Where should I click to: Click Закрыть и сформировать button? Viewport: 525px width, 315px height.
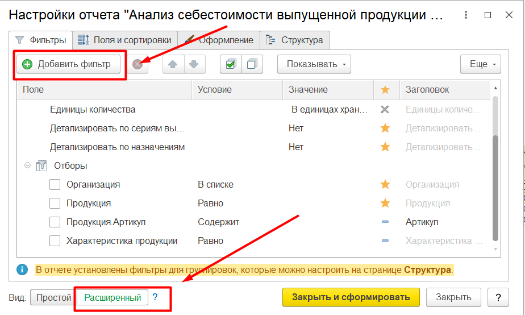[351, 297]
